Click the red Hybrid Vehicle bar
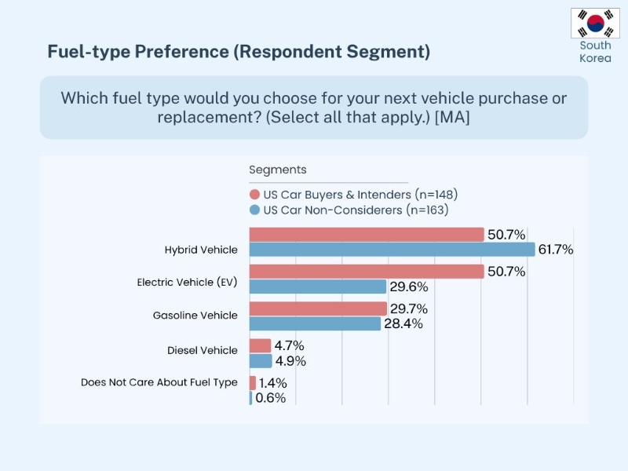The width and height of the screenshot is (628, 471). pyautogui.click(x=366, y=235)
